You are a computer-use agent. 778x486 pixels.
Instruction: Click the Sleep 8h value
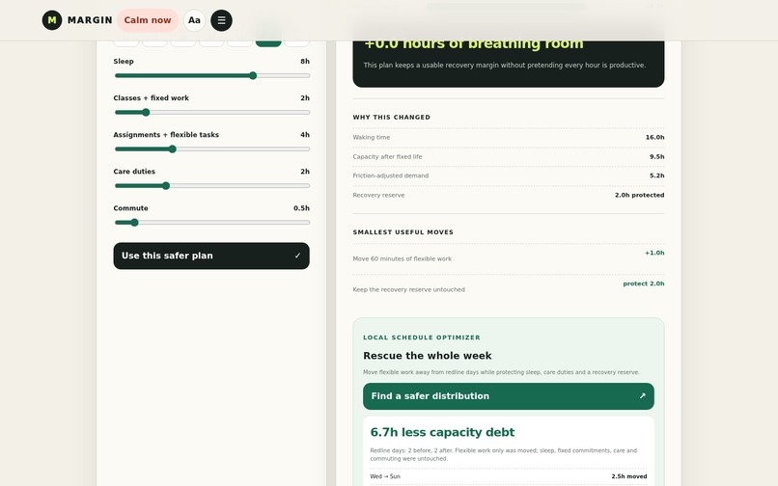(x=305, y=62)
